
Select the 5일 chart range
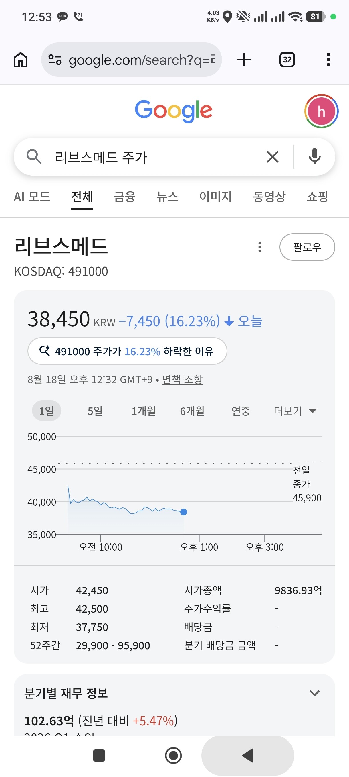click(95, 411)
